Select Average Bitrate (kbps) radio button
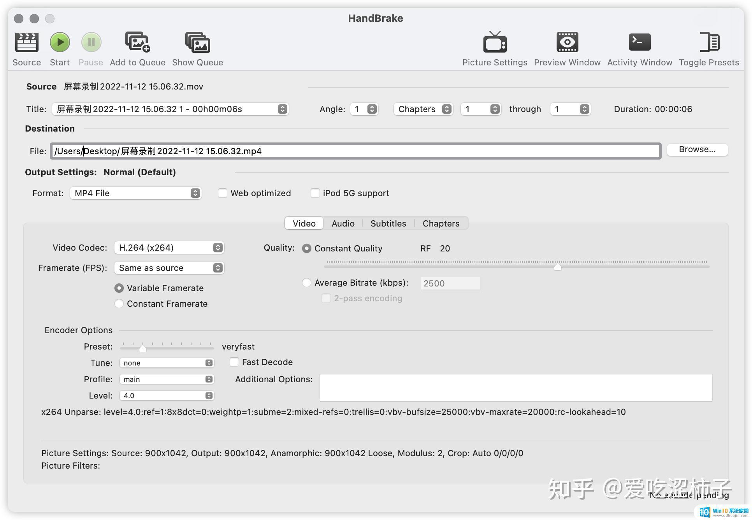Screen dimensions: 752x520 tap(307, 283)
